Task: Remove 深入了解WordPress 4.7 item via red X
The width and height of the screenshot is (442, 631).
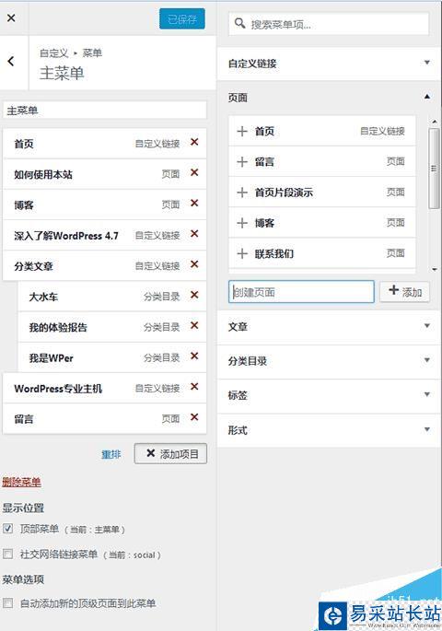Action: 194,233
